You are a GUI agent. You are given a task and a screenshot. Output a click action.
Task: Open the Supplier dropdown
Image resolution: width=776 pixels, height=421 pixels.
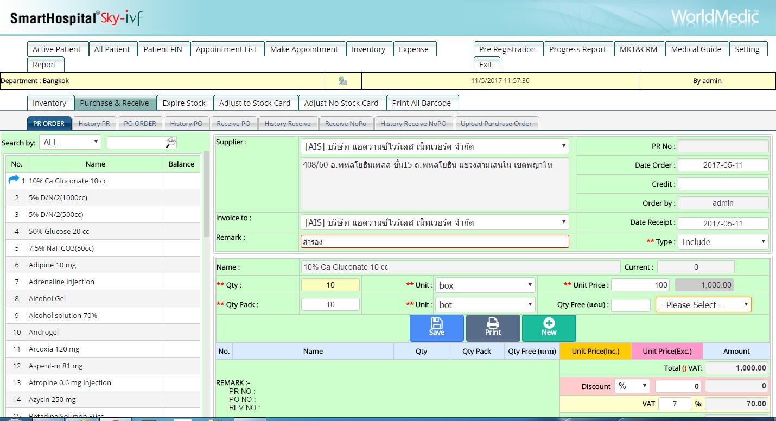pyautogui.click(x=435, y=146)
